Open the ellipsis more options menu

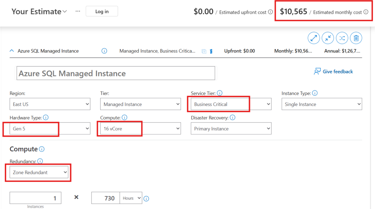(x=78, y=11)
